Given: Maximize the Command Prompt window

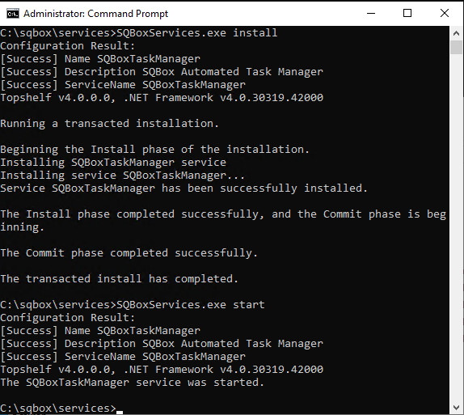Looking at the screenshot, I should click(407, 13).
